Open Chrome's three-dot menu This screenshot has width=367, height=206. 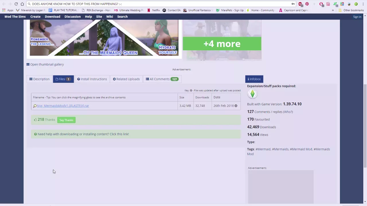coord(363,4)
